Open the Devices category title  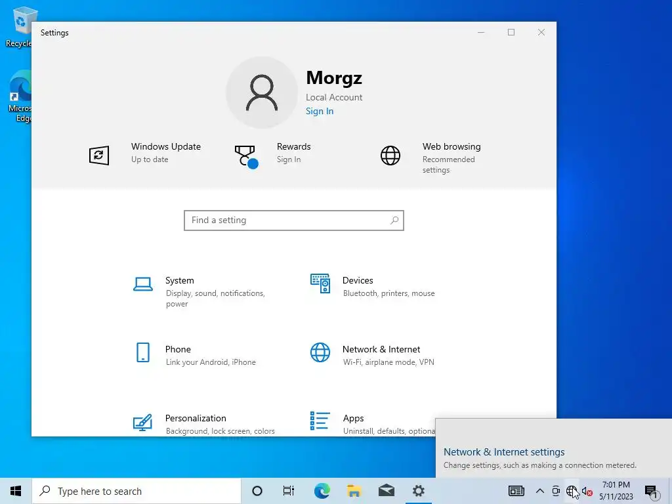coord(358,280)
